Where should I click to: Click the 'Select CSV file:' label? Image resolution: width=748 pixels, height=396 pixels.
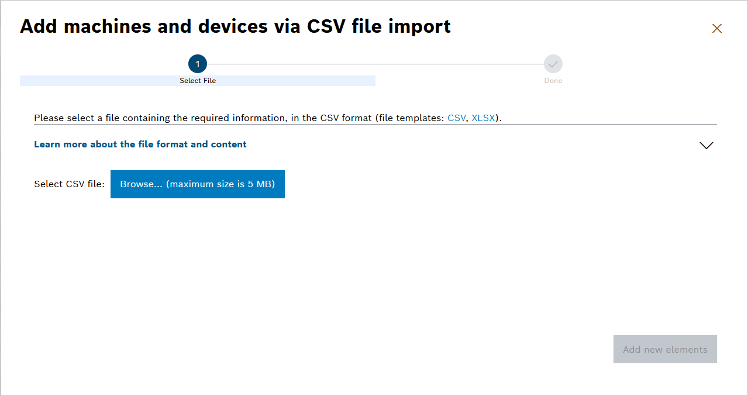tap(69, 184)
